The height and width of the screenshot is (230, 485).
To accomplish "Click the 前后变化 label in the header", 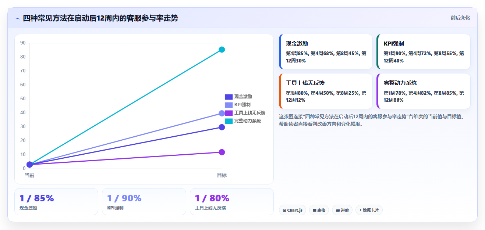I will 460,18.
